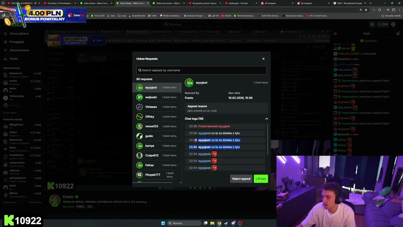Open the Panel moderatora bookmark
The height and width of the screenshot is (227, 403).
244,15
